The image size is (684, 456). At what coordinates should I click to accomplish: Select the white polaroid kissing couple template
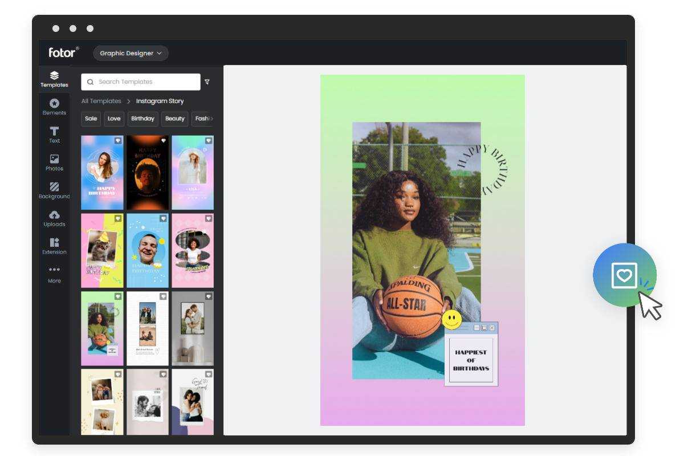coord(193,402)
